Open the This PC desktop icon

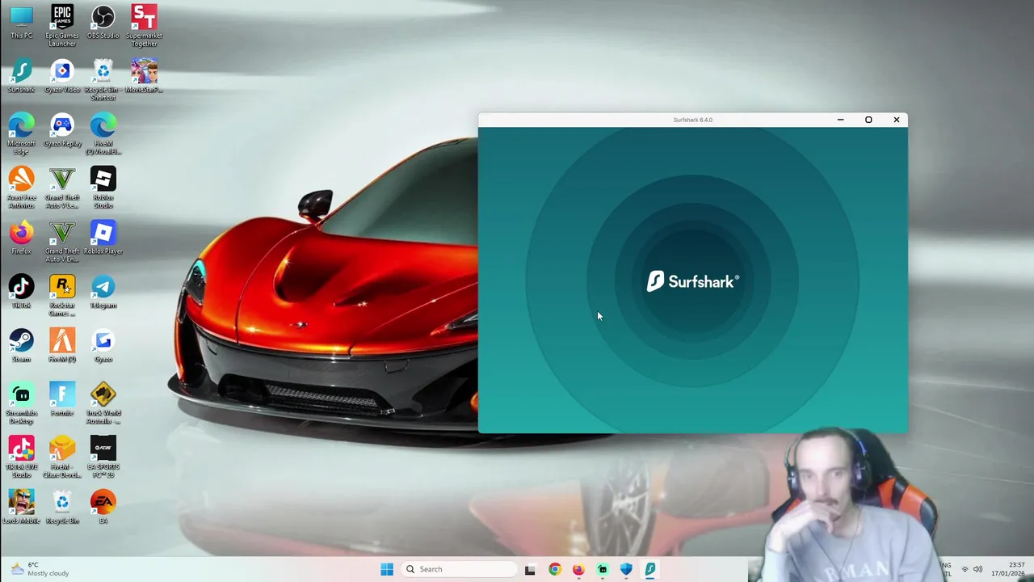21,22
